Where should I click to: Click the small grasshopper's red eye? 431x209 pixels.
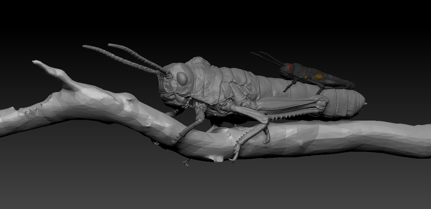click(290, 67)
